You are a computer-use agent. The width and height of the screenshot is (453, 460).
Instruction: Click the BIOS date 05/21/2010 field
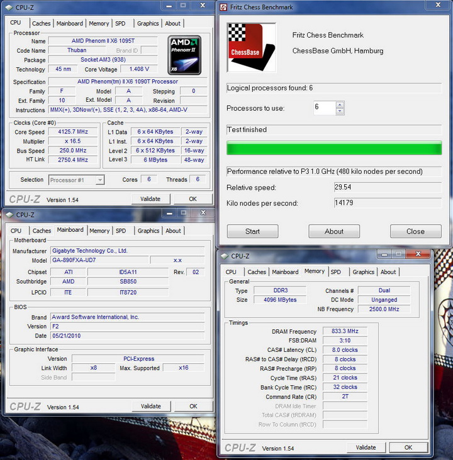(x=128, y=336)
